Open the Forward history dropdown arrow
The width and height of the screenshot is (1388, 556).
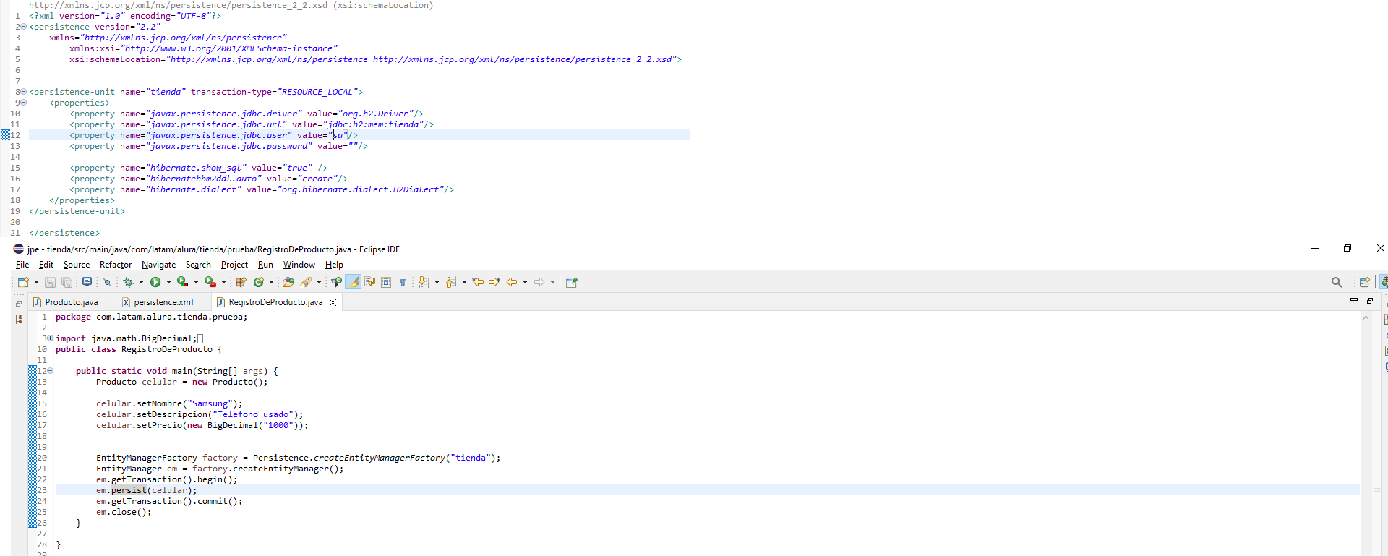(x=552, y=282)
